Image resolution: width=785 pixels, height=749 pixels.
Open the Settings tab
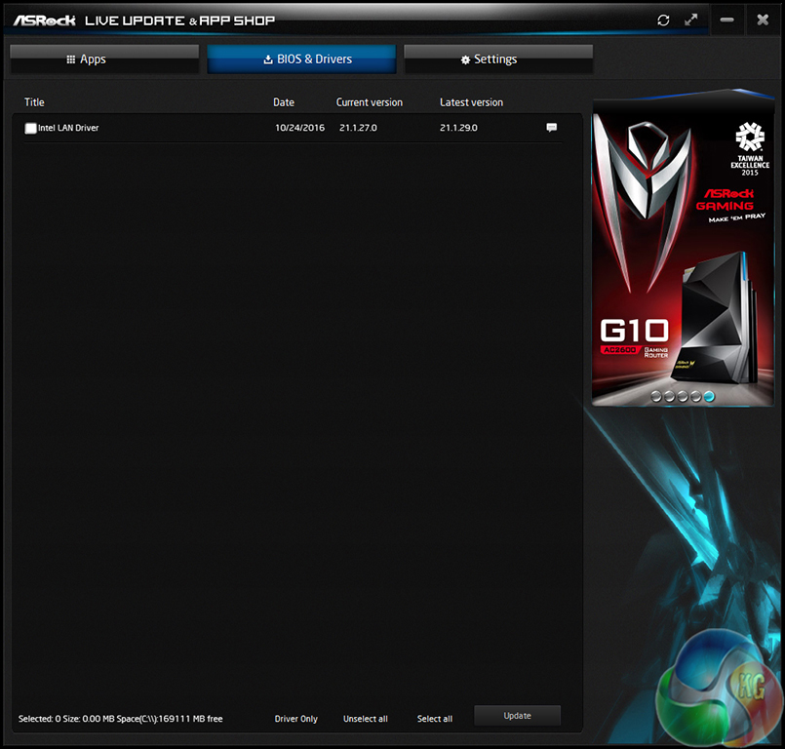pyautogui.click(x=498, y=59)
